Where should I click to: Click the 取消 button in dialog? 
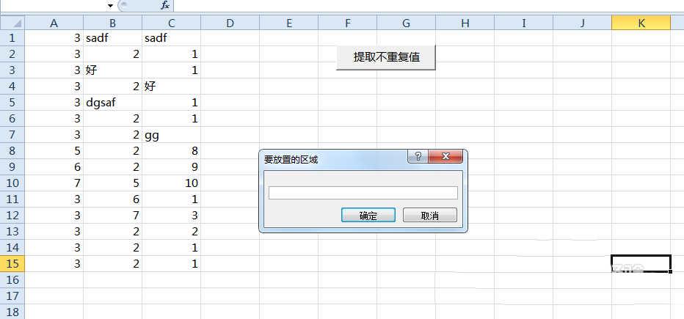[x=429, y=216]
